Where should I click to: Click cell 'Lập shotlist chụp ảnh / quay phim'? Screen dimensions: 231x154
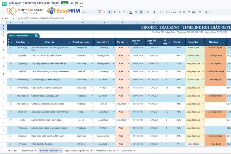pos(51,122)
